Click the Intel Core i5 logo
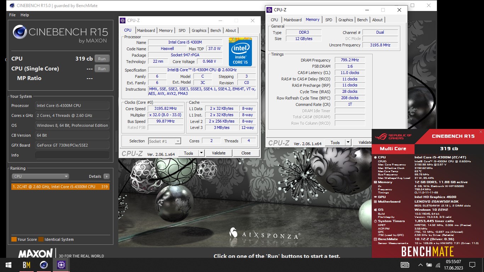 pyautogui.click(x=240, y=52)
